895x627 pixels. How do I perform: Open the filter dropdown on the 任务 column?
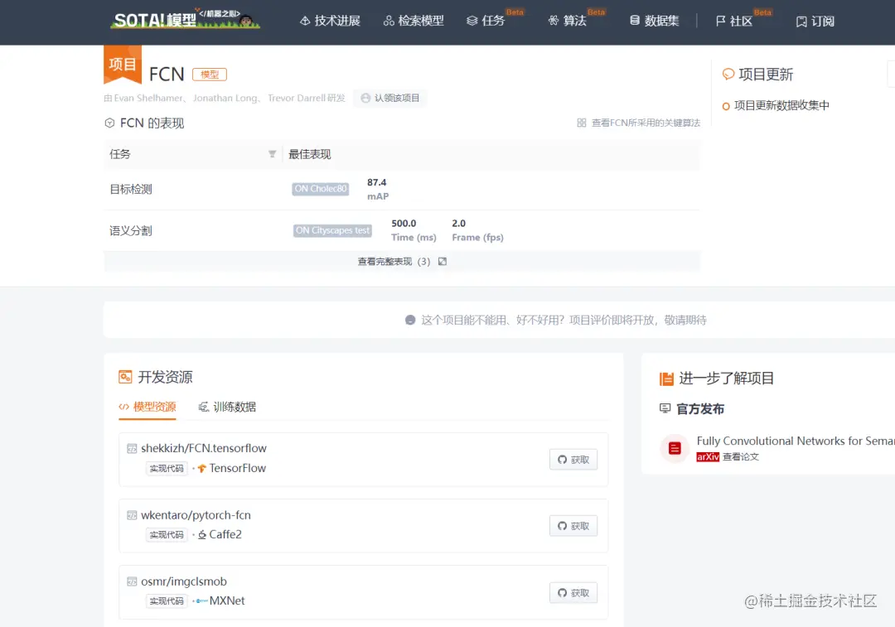coord(273,154)
